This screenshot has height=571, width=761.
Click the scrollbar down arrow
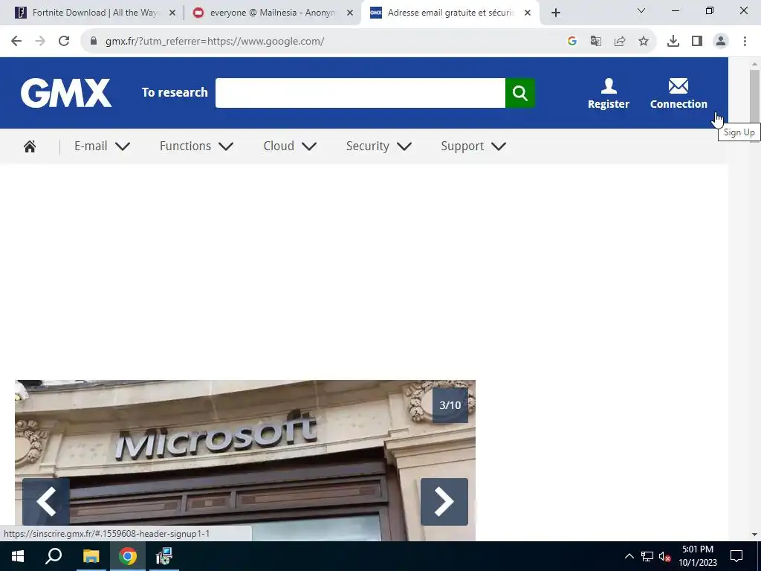(754, 535)
